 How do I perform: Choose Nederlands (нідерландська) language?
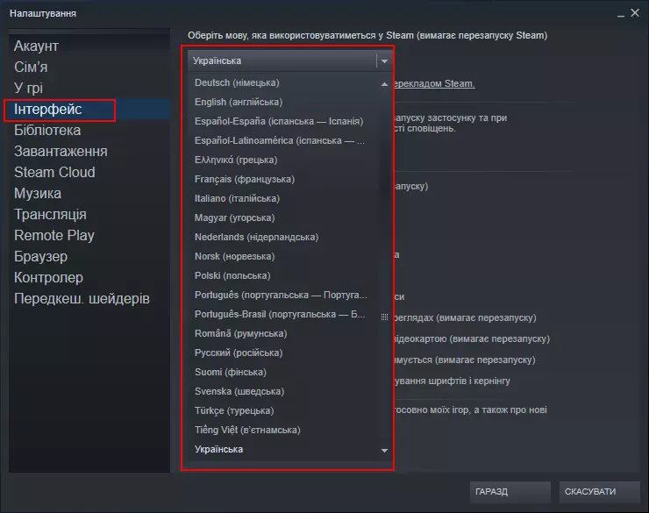tap(257, 237)
